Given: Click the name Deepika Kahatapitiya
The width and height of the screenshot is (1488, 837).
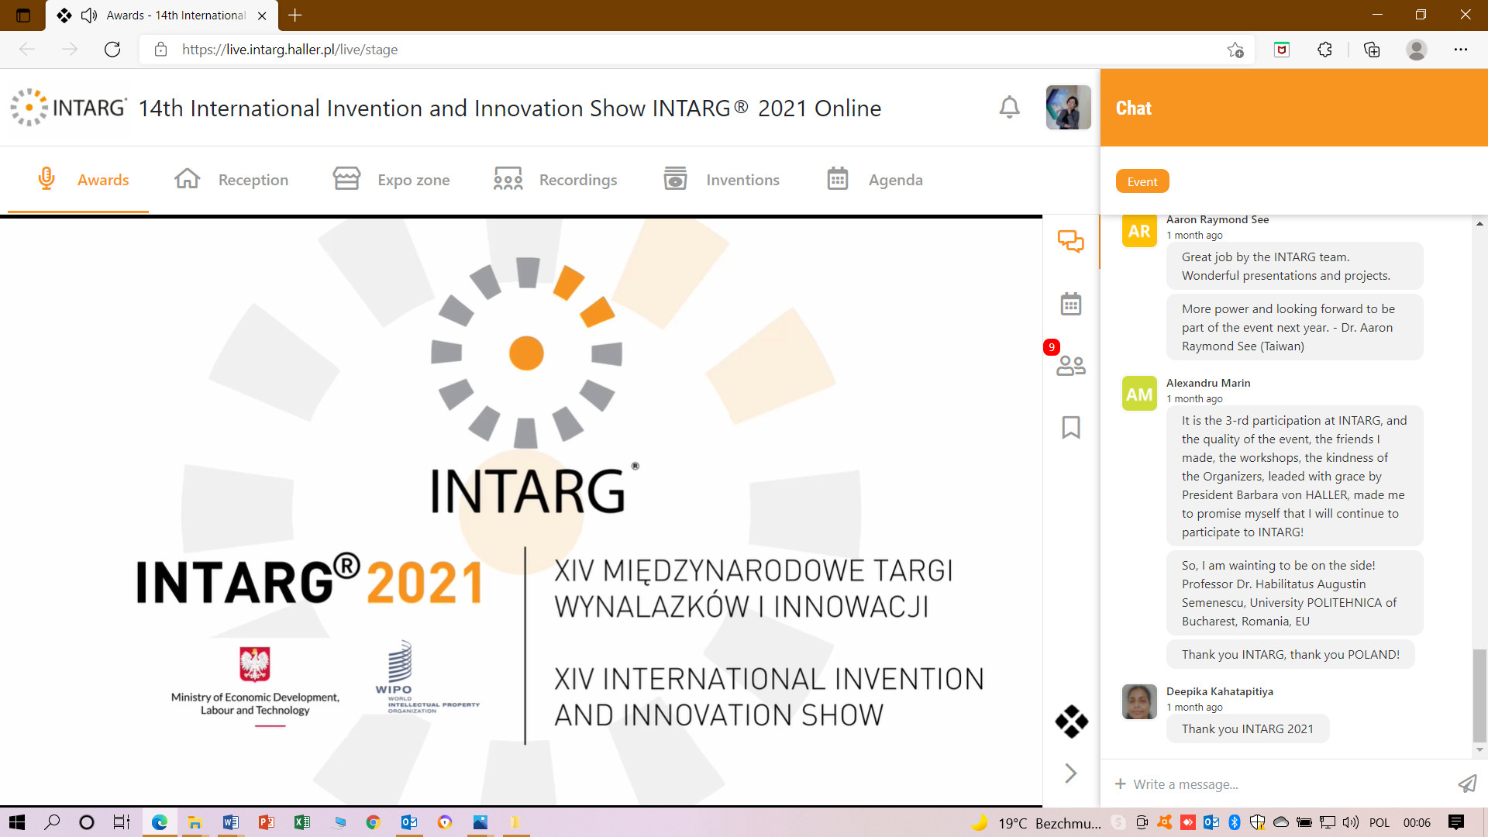Looking at the screenshot, I should (x=1220, y=691).
